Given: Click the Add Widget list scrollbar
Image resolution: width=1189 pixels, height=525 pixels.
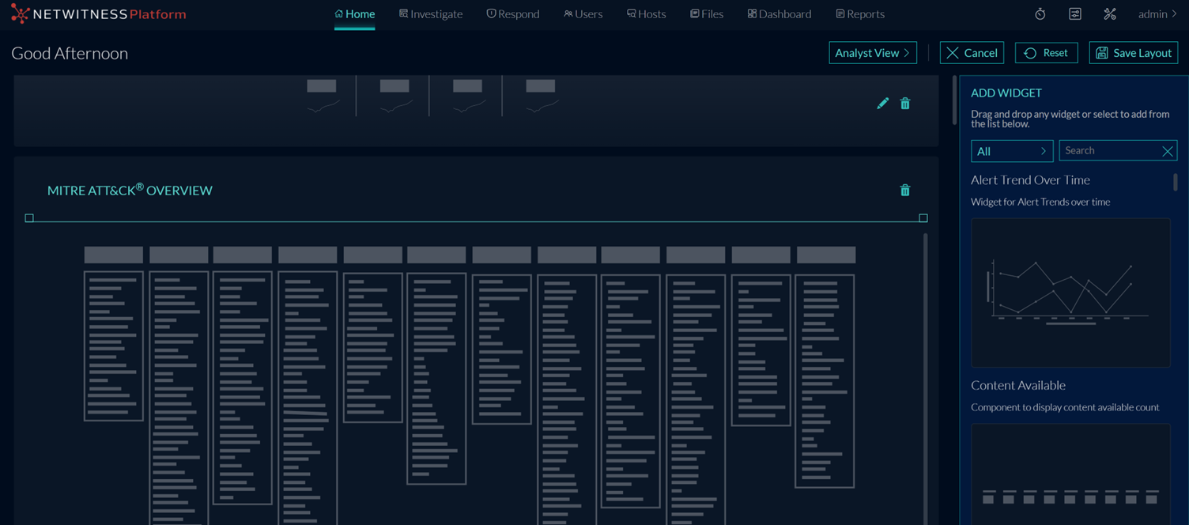Looking at the screenshot, I should (1176, 183).
